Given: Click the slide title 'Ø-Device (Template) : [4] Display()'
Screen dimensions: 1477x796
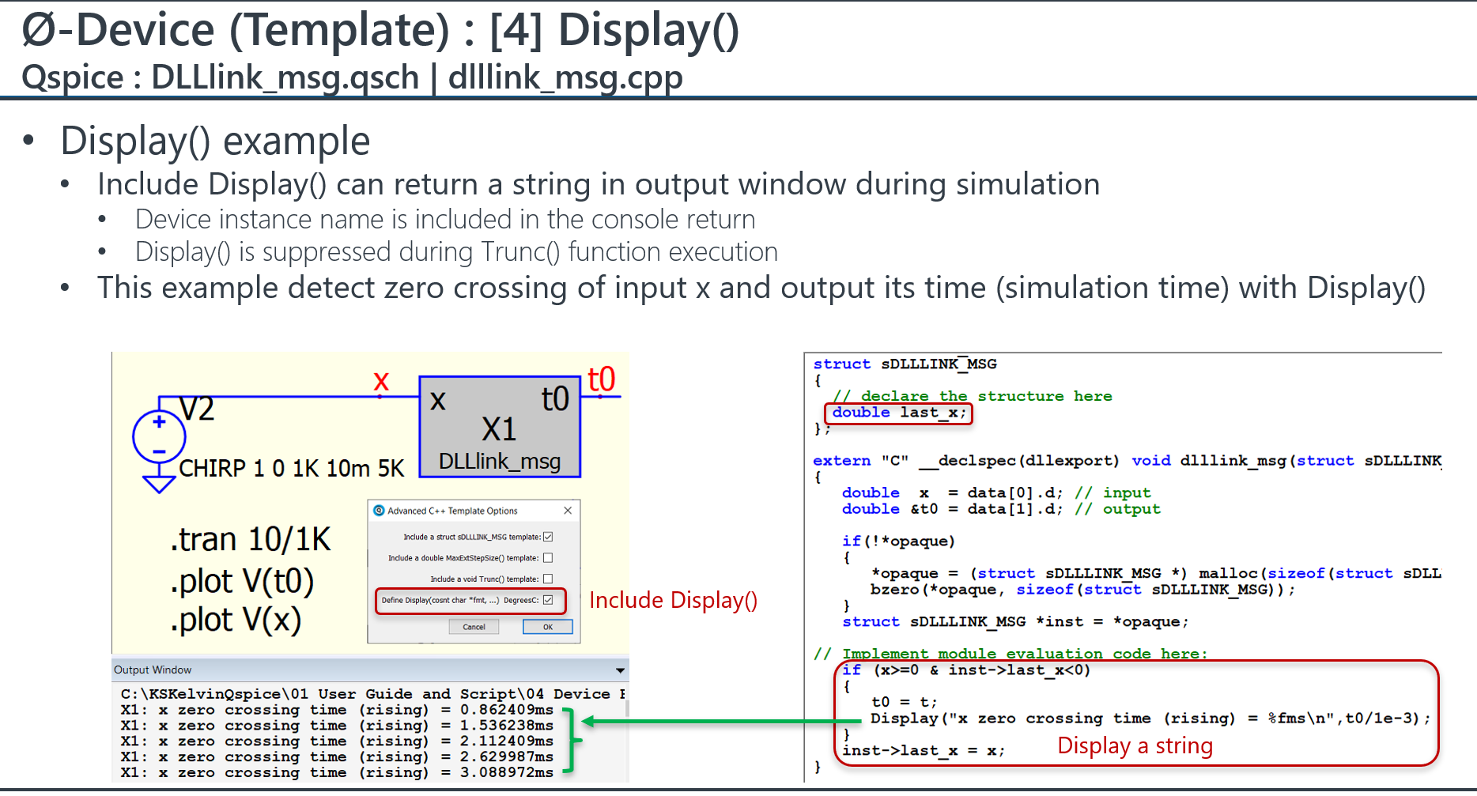Looking at the screenshot, I should (380, 30).
